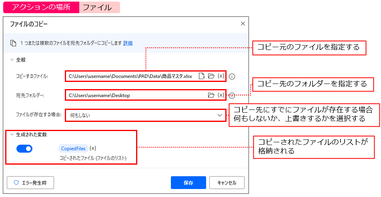
Task: Open the 詳細 link
Action: [128, 43]
